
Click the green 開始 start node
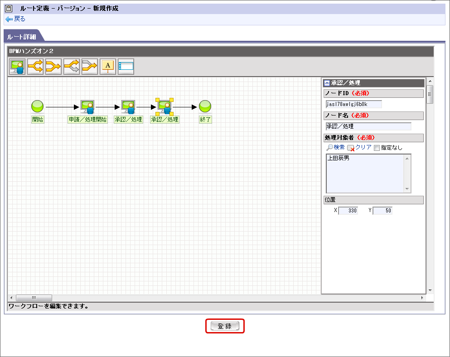click(x=37, y=106)
